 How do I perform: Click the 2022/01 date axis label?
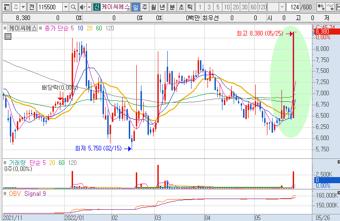click(x=74, y=218)
